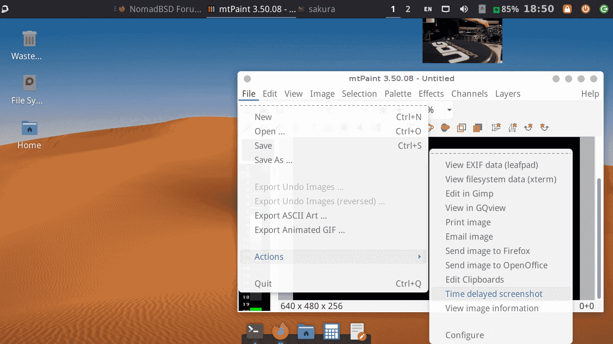Open the Layers menu
Image resolution: width=613 pixels, height=344 pixels.
tap(508, 94)
